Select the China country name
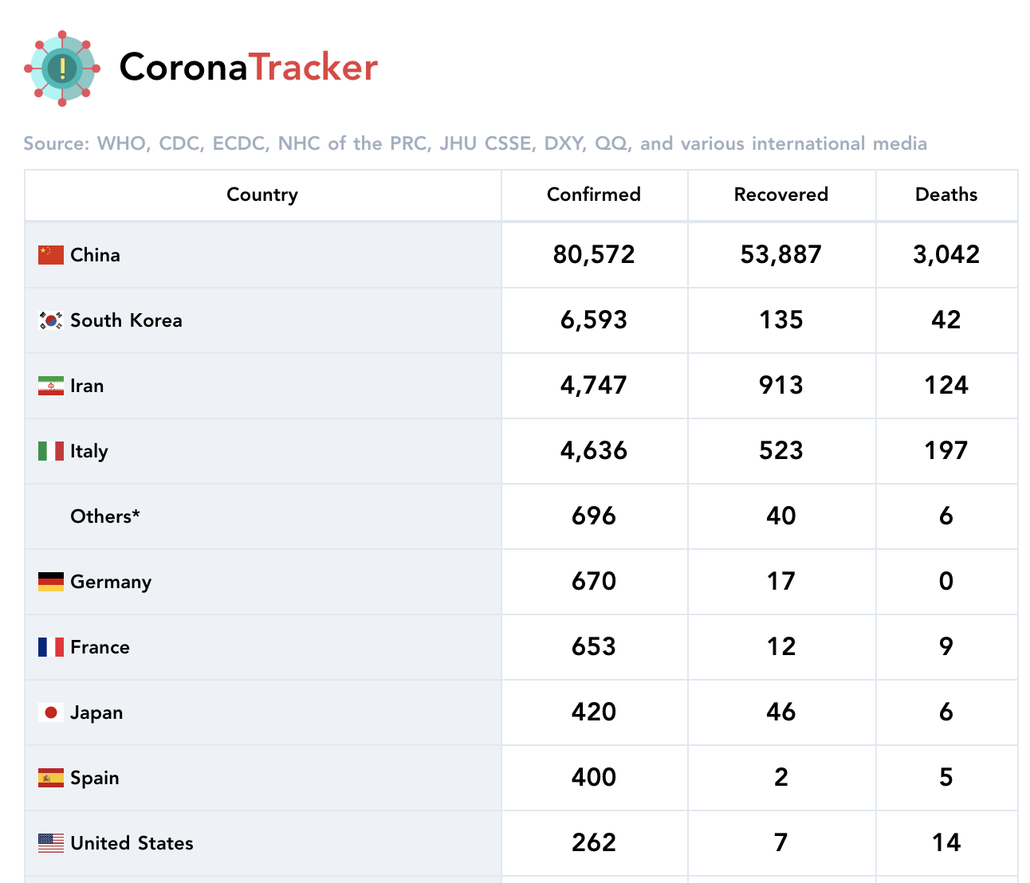The width and height of the screenshot is (1030, 883). pos(95,255)
